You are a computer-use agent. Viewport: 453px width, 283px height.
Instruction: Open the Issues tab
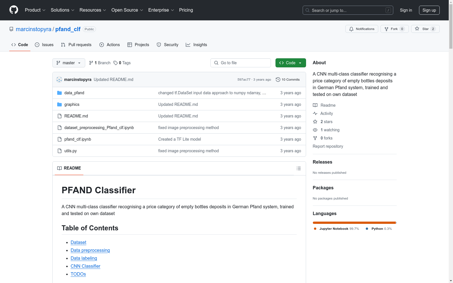click(x=44, y=45)
